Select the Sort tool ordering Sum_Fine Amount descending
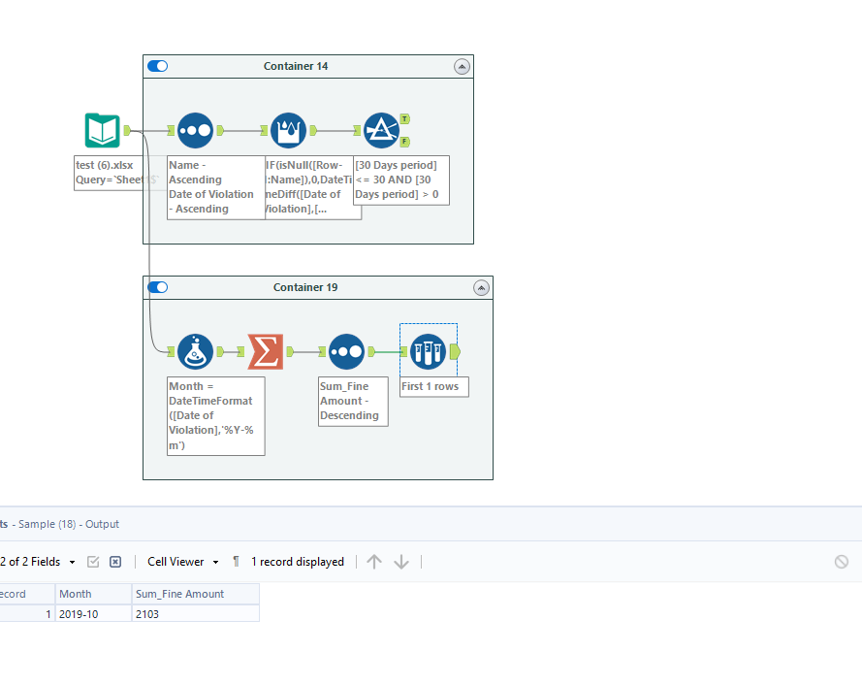This screenshot has width=862, height=685. [x=346, y=350]
